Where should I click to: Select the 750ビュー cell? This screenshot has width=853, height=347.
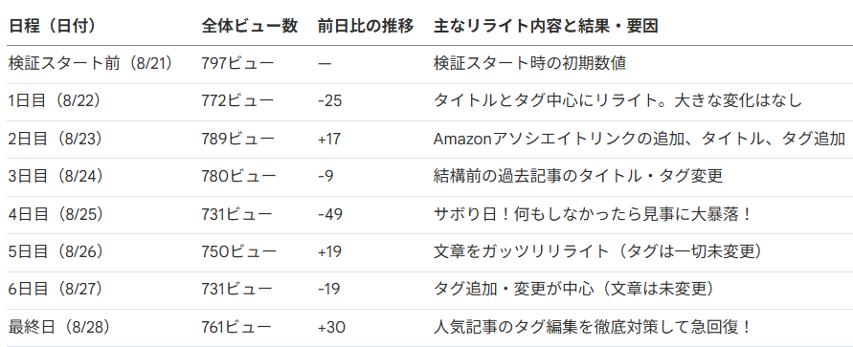tap(238, 251)
